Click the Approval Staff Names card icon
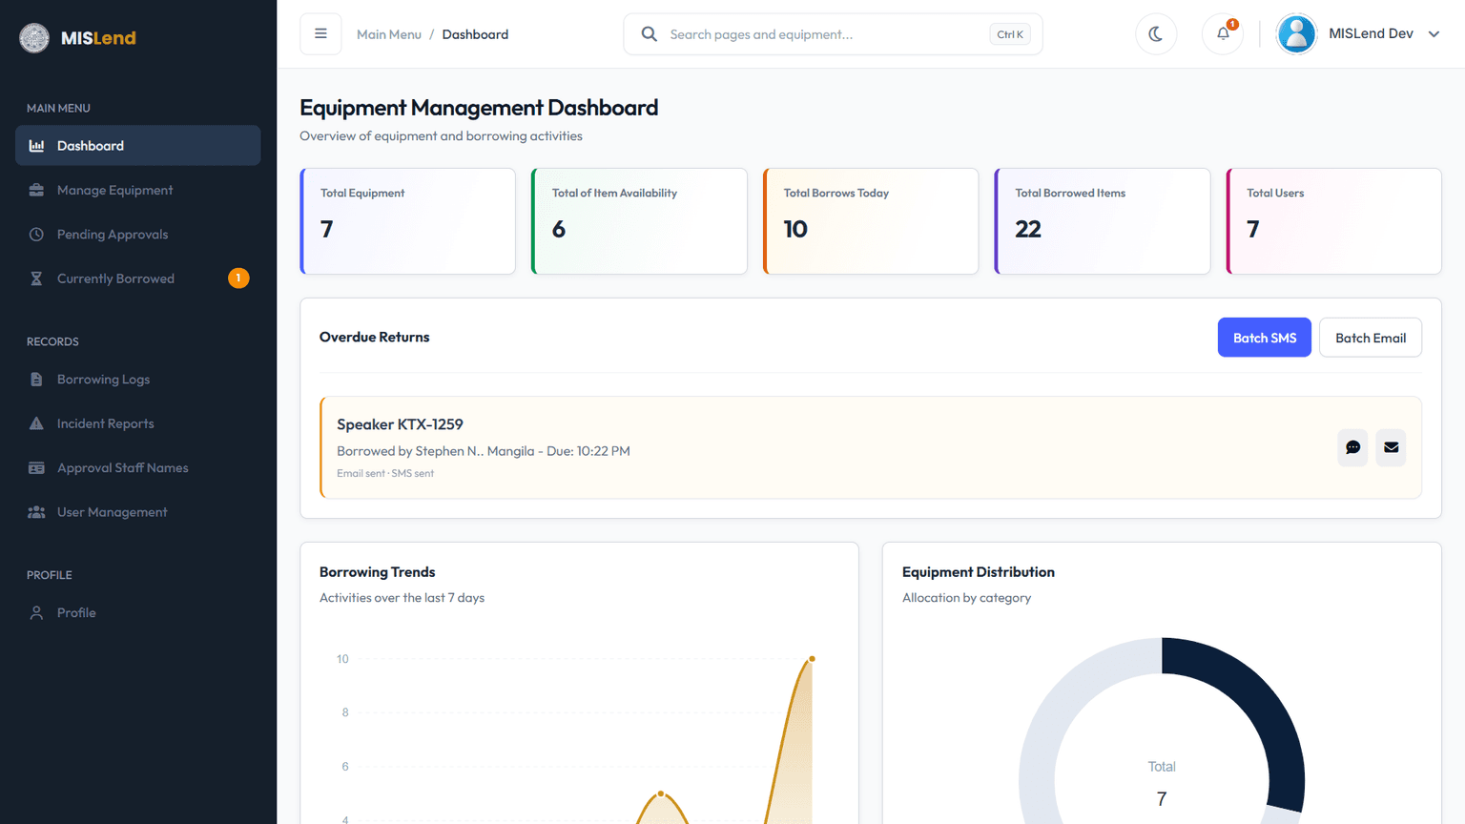 point(36,468)
